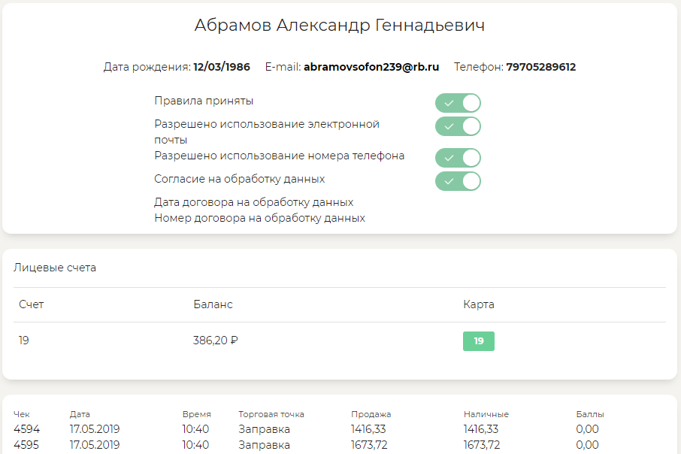The height and width of the screenshot is (454, 681).
Task: Click the name heading Абрамов Александр Геннадьевич
Action: [x=340, y=25]
